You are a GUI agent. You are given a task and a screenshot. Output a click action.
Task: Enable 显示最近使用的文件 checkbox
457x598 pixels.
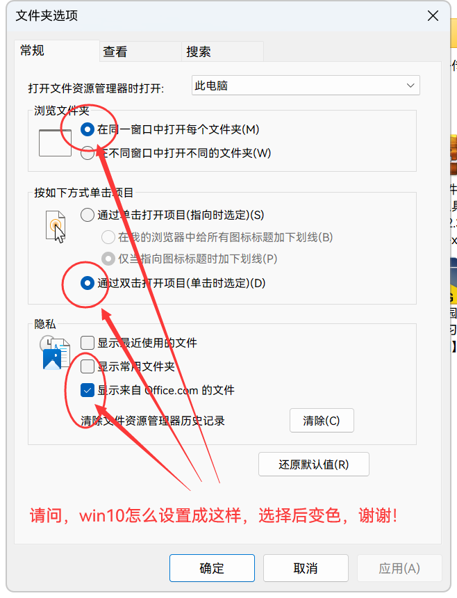[88, 343]
